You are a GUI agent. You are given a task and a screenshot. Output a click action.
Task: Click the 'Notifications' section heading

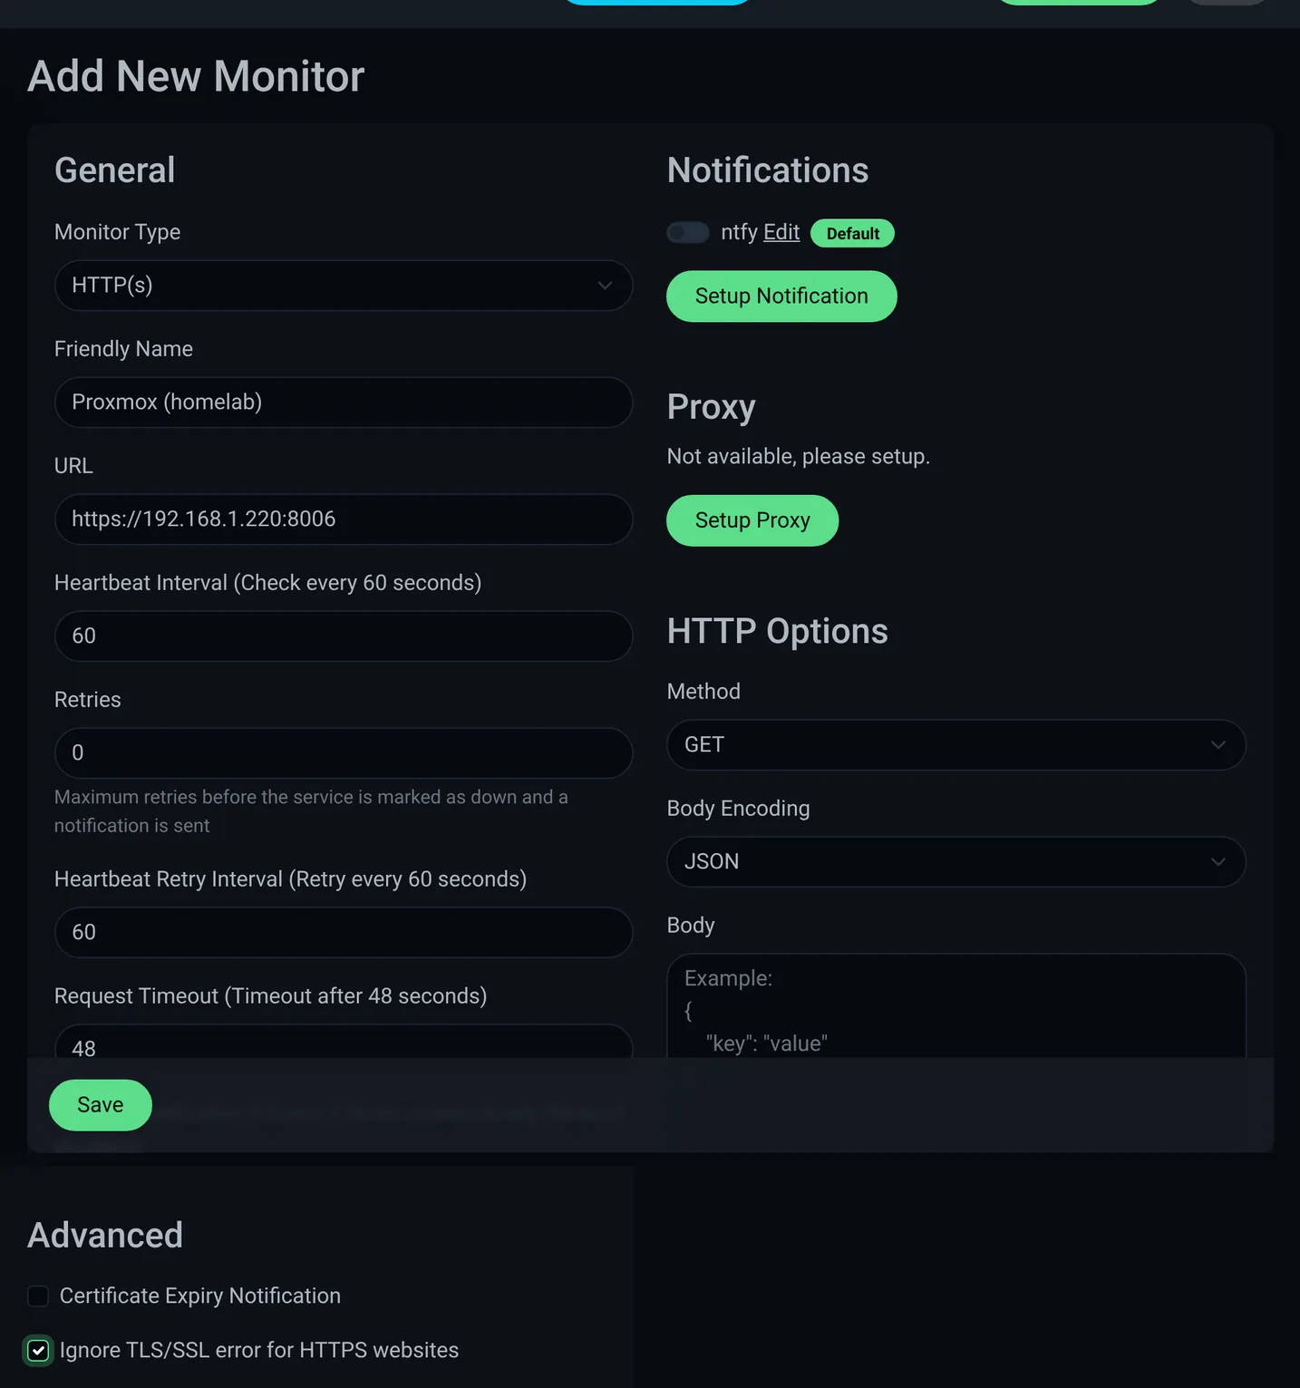pyautogui.click(x=768, y=170)
